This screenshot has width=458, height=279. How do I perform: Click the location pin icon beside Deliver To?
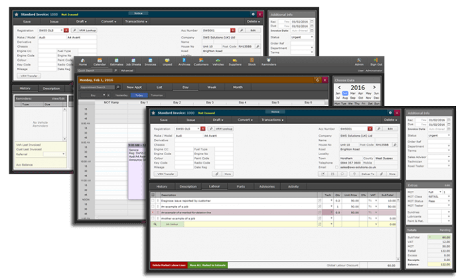coord(354,174)
